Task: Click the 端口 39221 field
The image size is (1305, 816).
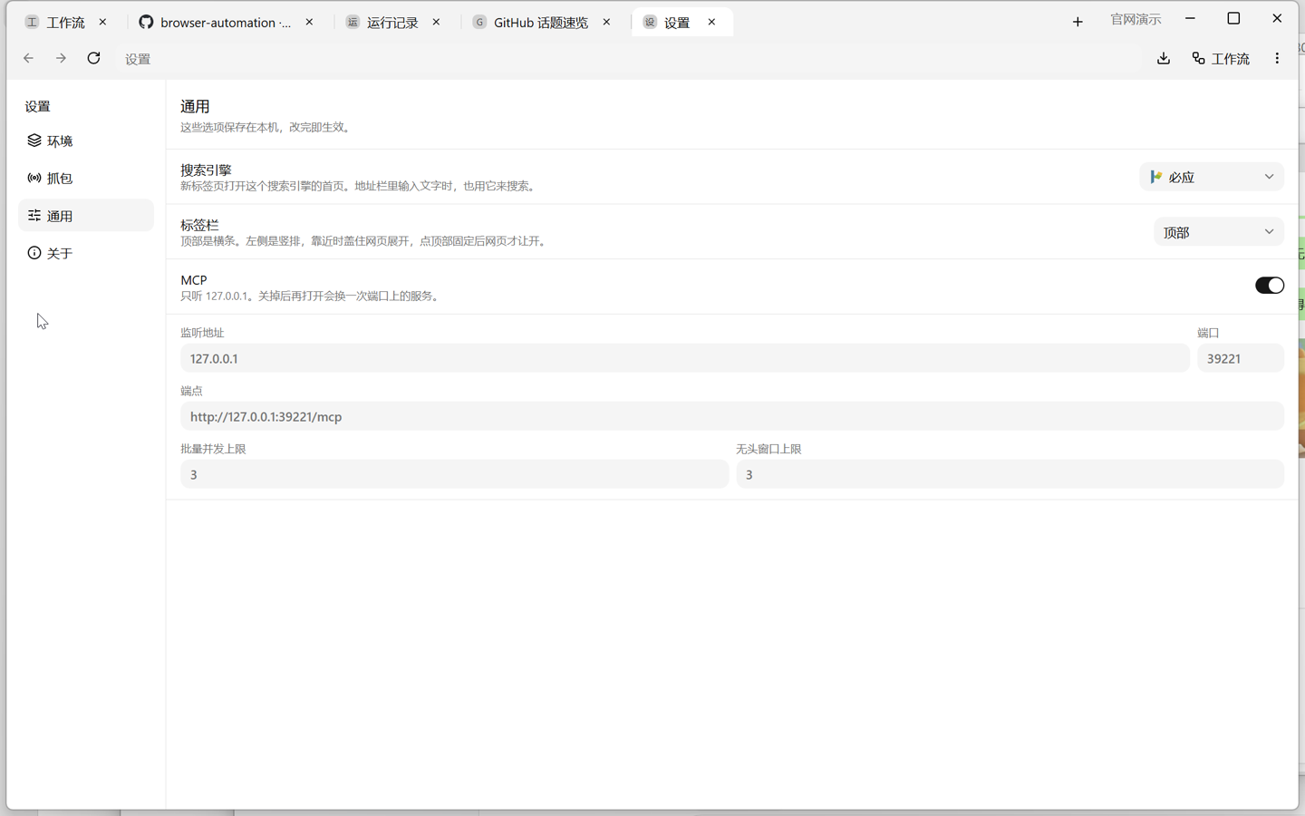Action: pyautogui.click(x=1240, y=358)
